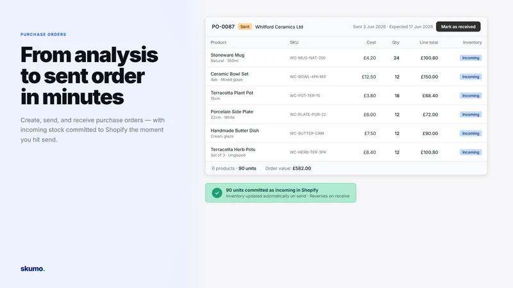This screenshot has width=513, height=288.
Task: Click line total £150.00
Action: point(429,77)
